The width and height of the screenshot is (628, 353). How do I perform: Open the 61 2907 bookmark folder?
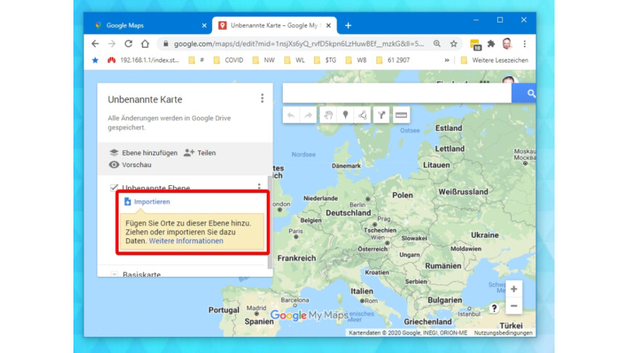click(393, 60)
